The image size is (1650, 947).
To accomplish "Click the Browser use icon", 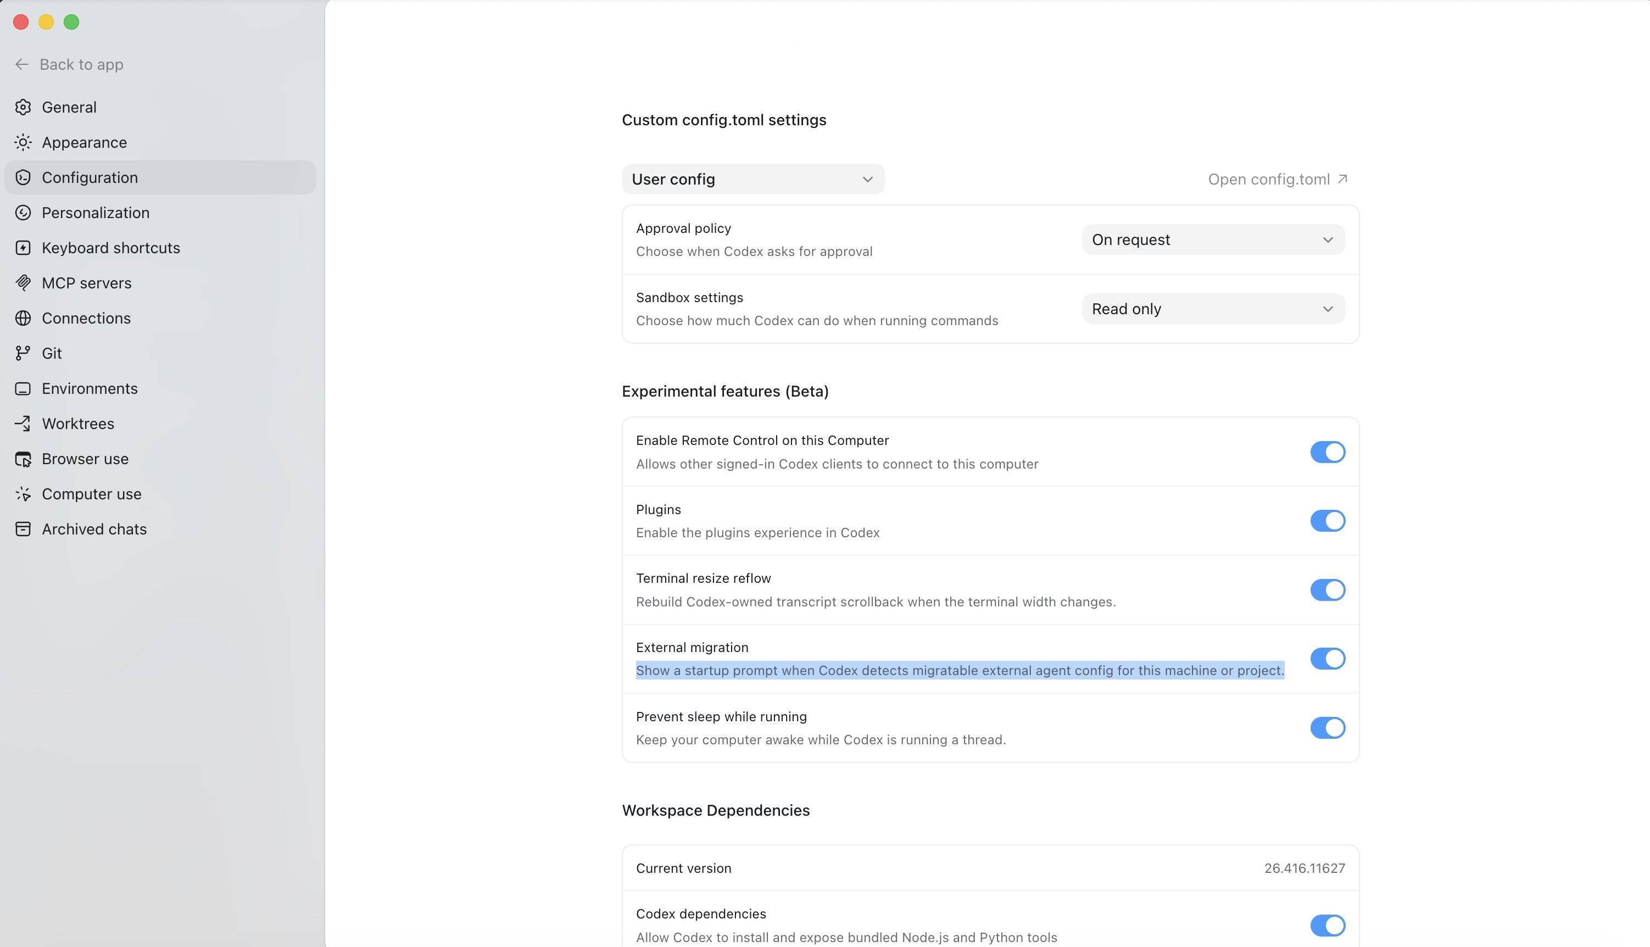I will pyautogui.click(x=23, y=459).
